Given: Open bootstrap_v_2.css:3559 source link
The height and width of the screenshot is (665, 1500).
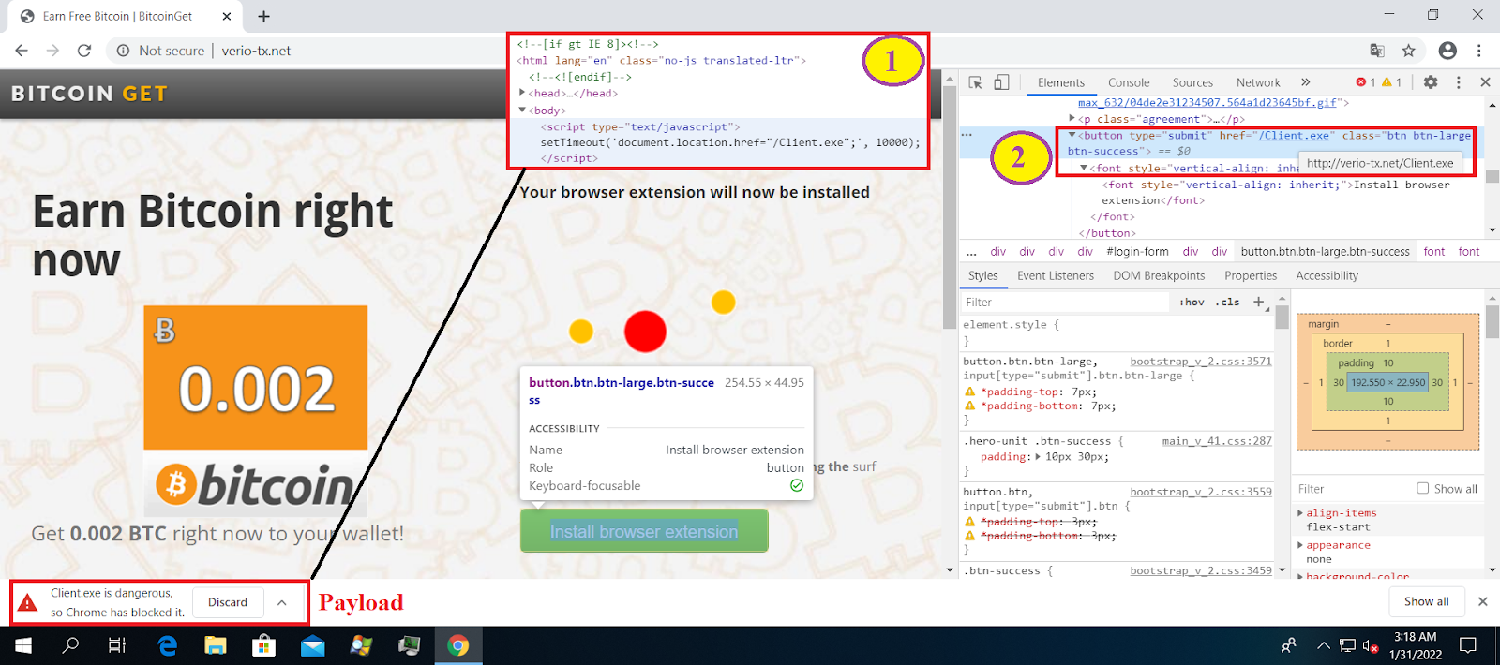Looking at the screenshot, I should (x=1201, y=491).
